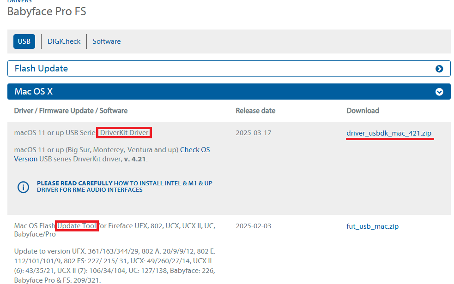The width and height of the screenshot is (454, 284).
Task: Download fut_usb_mac.zip file
Action: coord(372,226)
